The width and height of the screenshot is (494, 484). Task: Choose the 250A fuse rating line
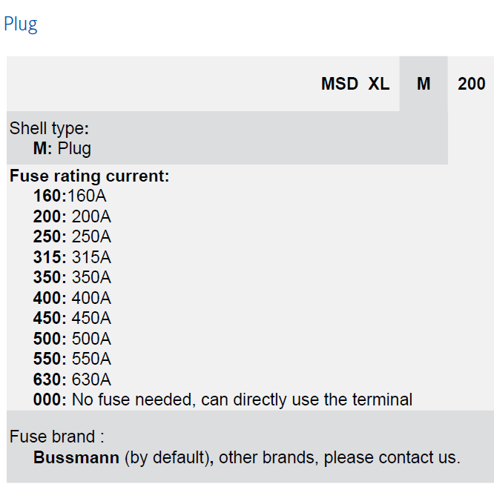[72, 237]
